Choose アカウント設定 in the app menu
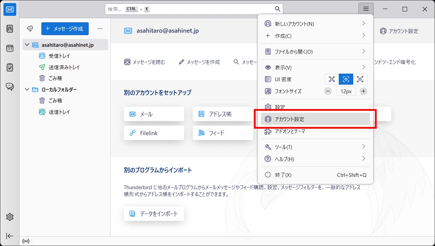The height and width of the screenshot is (246, 435). (x=315, y=119)
